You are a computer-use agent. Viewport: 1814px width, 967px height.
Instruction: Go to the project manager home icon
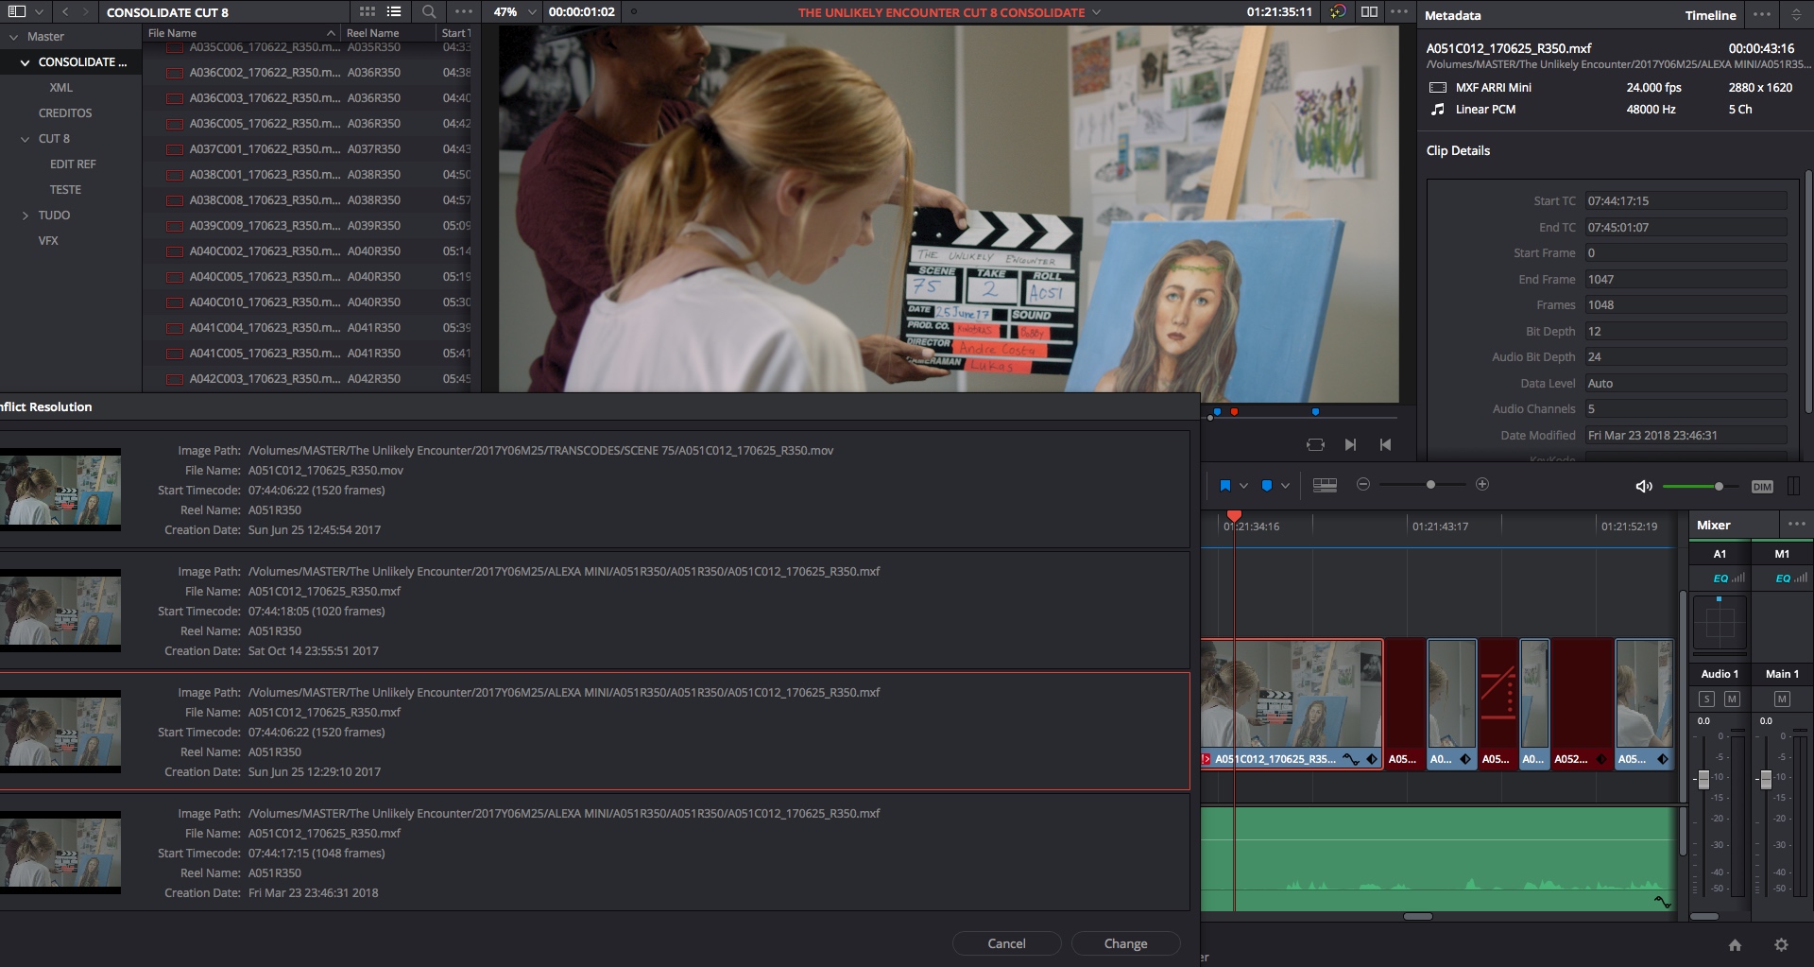coord(1735,944)
